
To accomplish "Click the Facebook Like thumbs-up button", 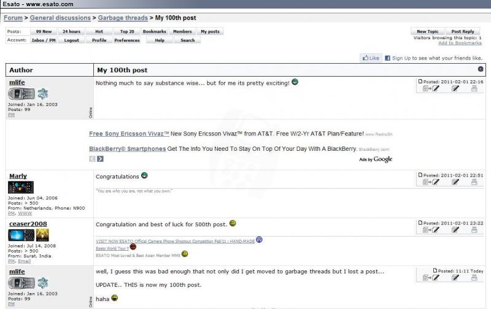I will pos(371,58).
